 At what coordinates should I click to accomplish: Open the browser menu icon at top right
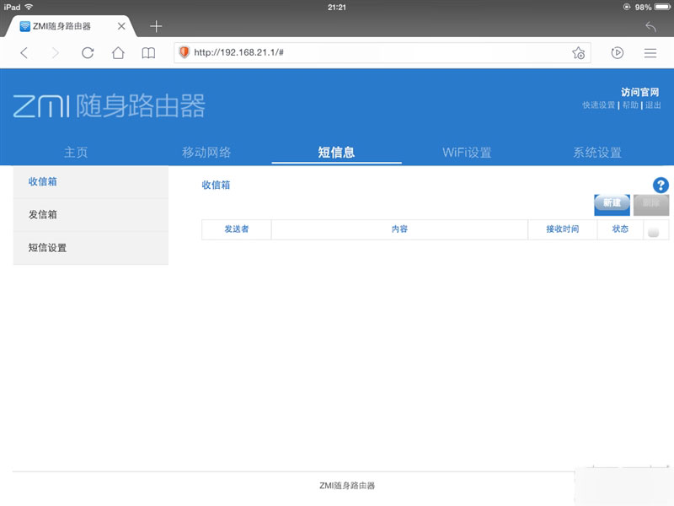650,52
